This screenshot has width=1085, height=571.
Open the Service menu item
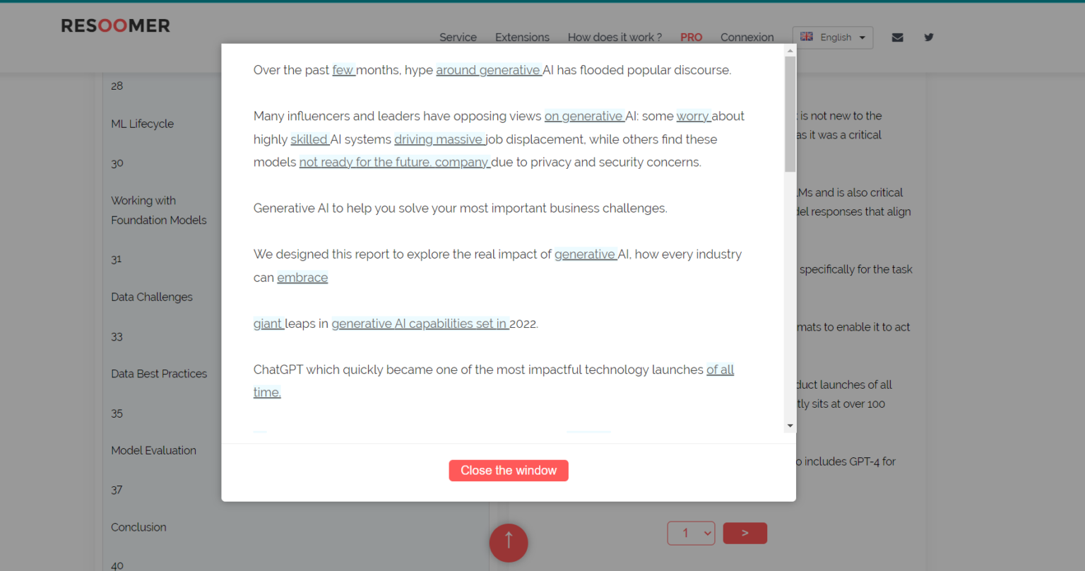coord(458,37)
